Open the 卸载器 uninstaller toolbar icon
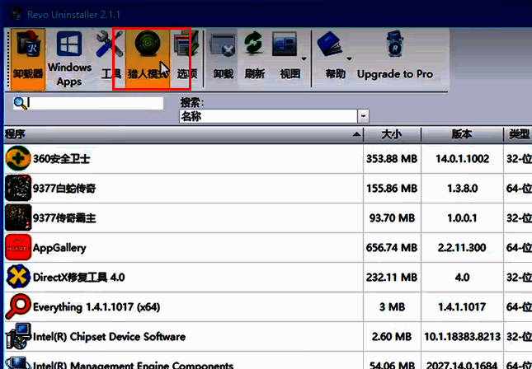Viewport: 532px width, 369px height. pos(28,59)
